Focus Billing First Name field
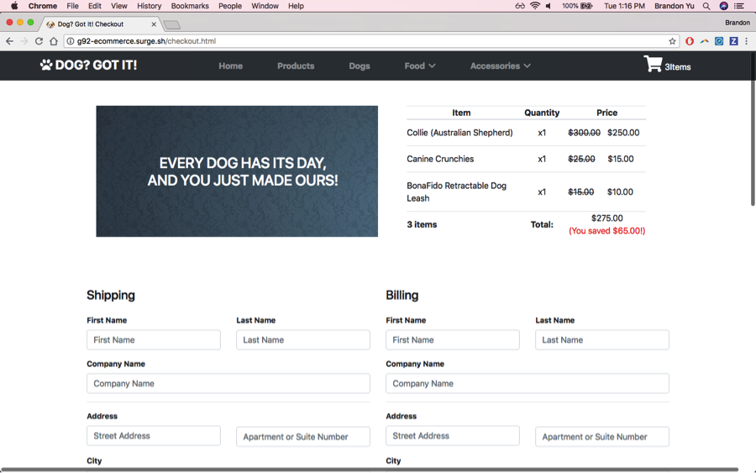The image size is (756, 473). tap(452, 340)
